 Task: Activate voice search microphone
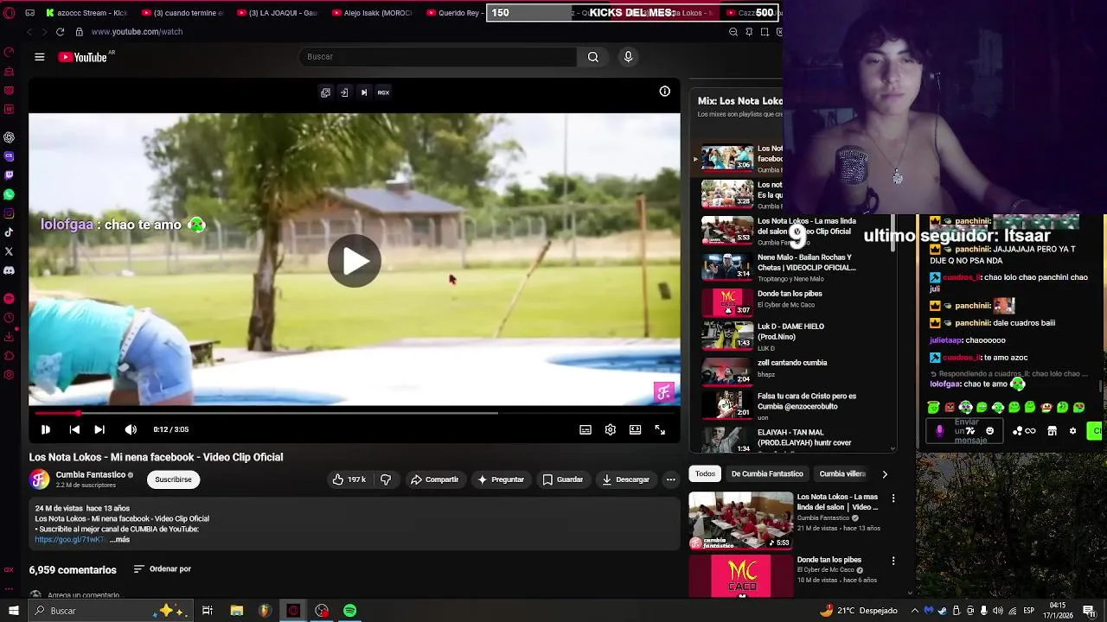628,57
